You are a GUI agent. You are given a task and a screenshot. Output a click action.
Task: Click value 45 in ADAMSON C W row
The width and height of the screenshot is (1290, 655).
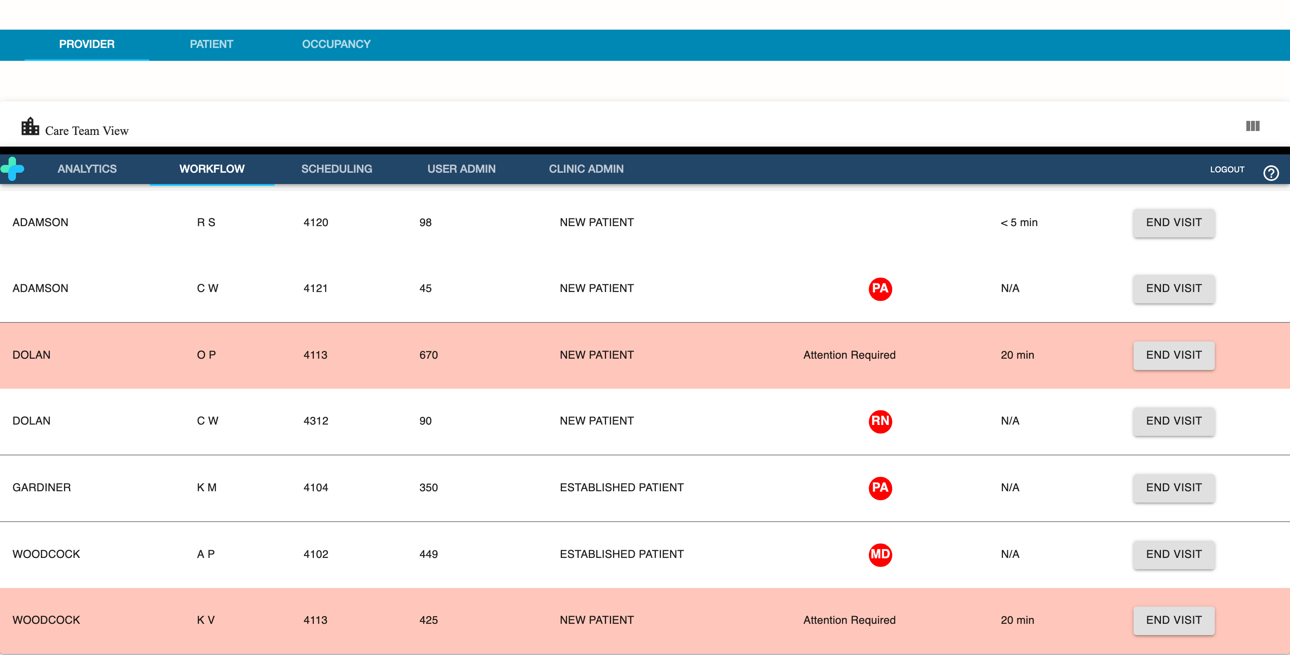[x=425, y=289]
